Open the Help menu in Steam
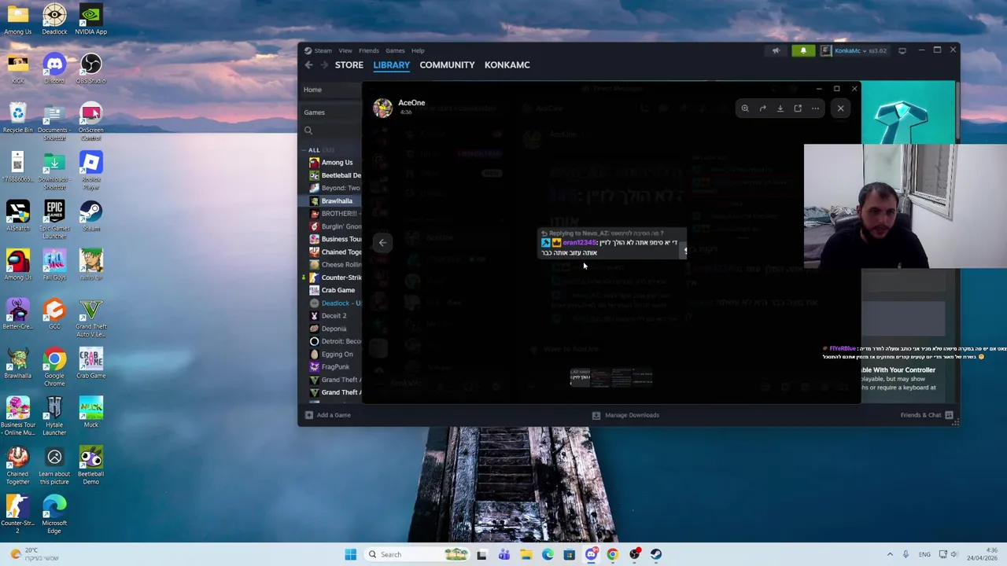The width and height of the screenshot is (1007, 566). tap(418, 50)
